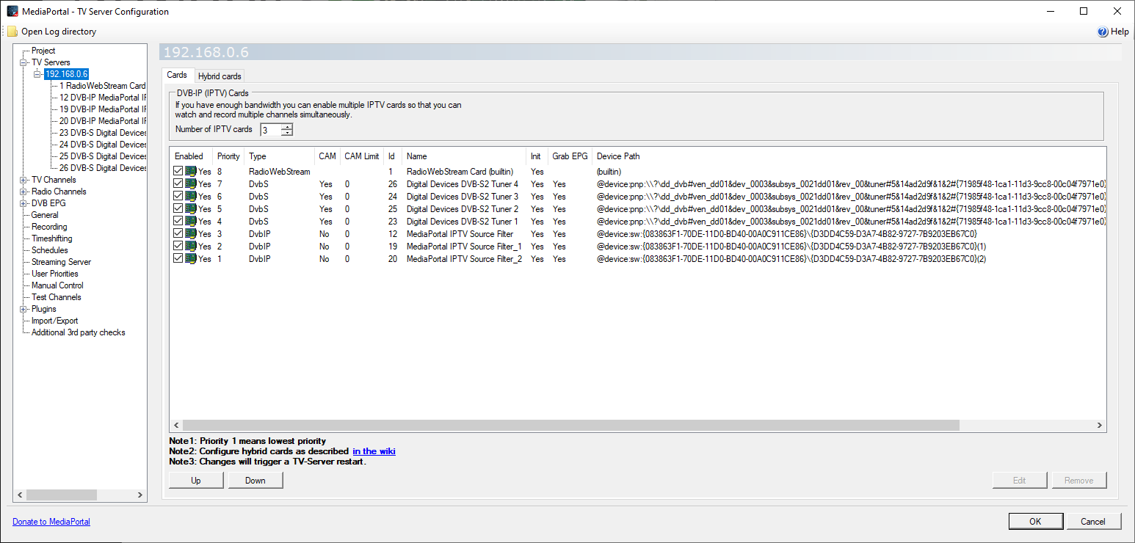This screenshot has height=543, width=1135.
Task: Click card icon of DVB-S2 Tuner 1 row
Action: (191, 221)
